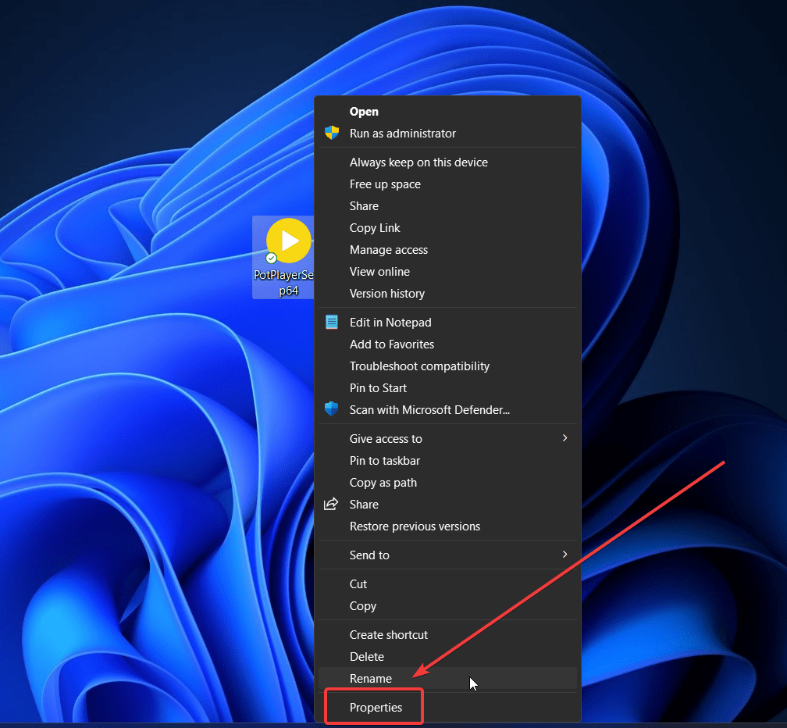Click the Share arrow icon below Copy as path

coord(332,505)
